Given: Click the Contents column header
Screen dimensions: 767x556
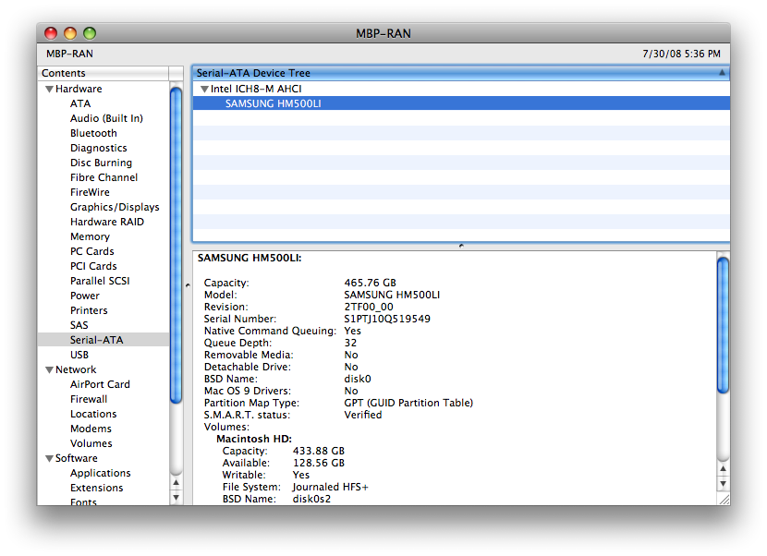Looking at the screenshot, I should (x=103, y=73).
